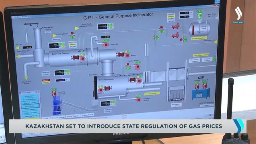Toggle auto mode 'A' under Cooling Steam valve
This screenshot has width=256, height=144.
point(71,38)
